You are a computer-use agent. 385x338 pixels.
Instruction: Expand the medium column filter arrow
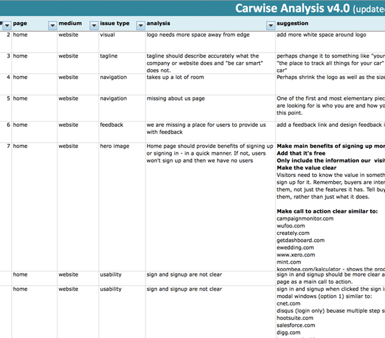(94, 25)
